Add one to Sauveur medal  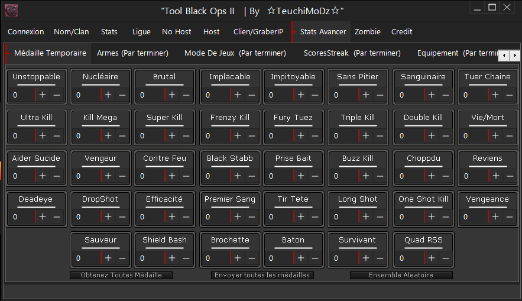pos(108,258)
